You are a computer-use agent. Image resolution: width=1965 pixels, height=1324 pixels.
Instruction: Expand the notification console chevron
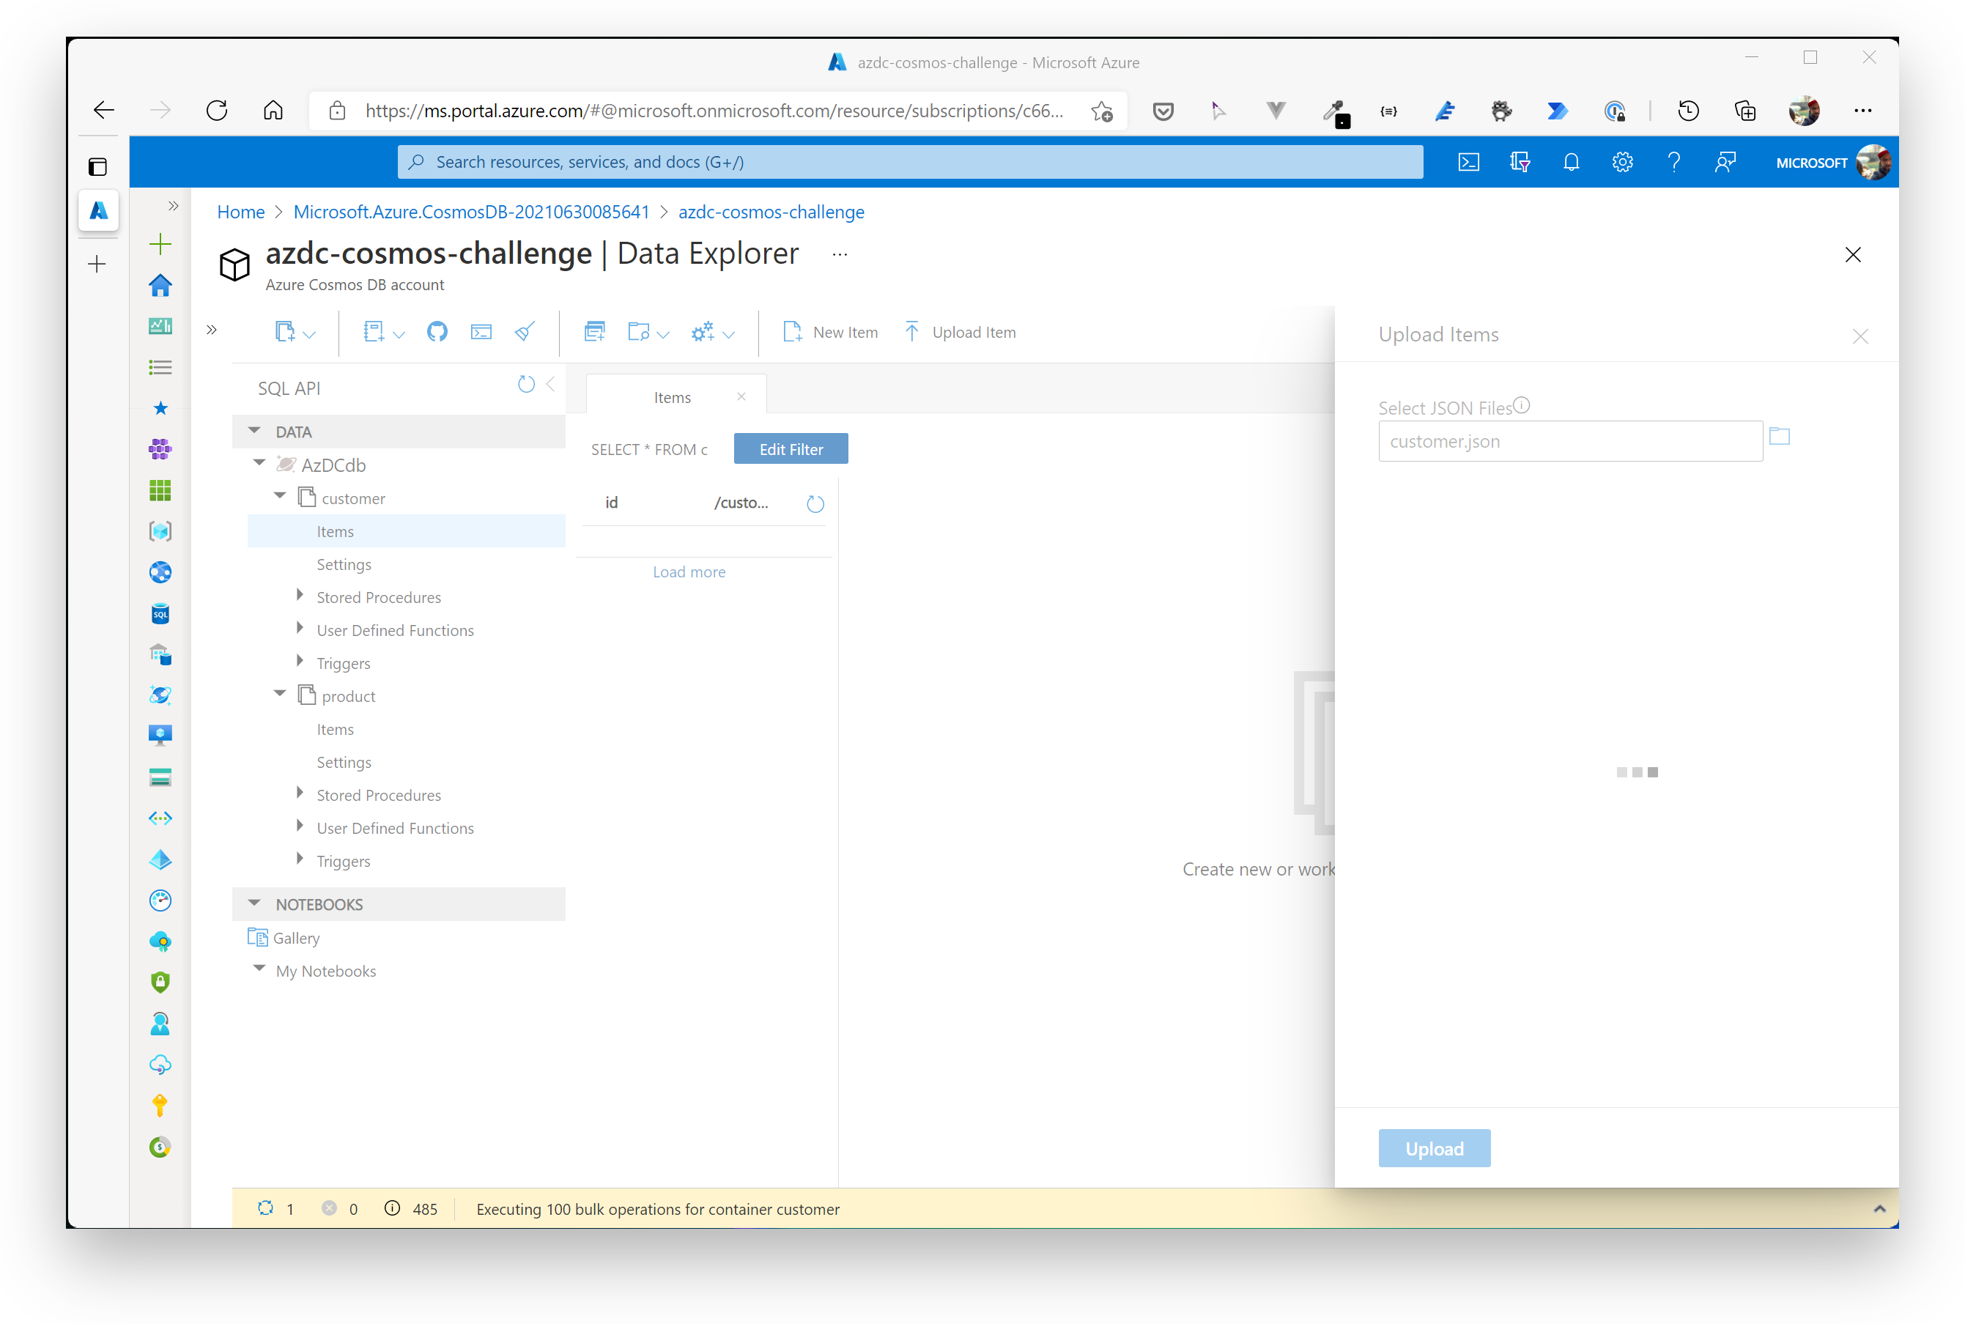click(x=1880, y=1209)
